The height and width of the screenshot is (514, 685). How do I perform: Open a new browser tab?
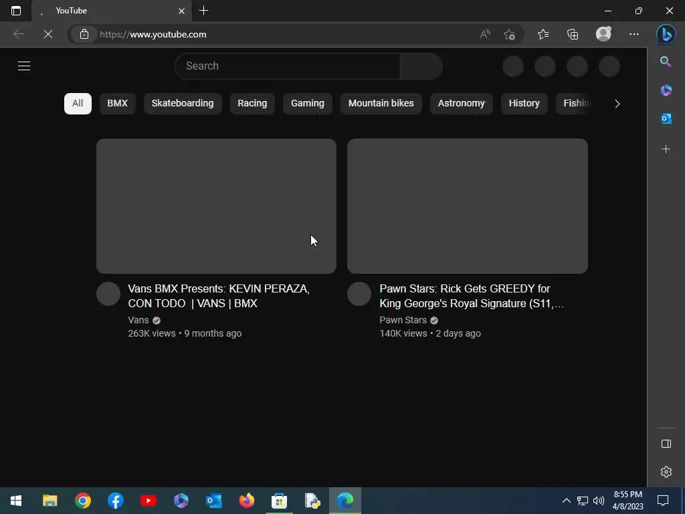[203, 11]
